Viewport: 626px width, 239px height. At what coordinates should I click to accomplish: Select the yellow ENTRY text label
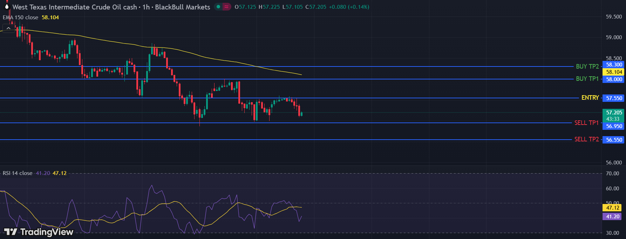point(590,98)
